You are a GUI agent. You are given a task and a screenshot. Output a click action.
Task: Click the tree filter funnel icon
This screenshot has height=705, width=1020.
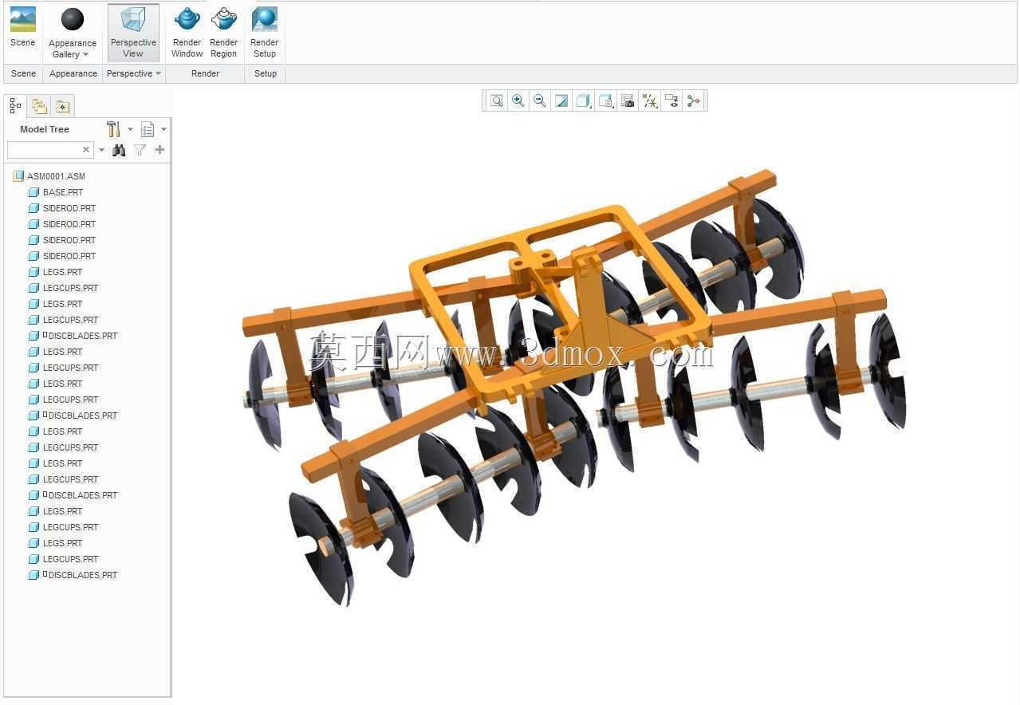[x=140, y=150]
